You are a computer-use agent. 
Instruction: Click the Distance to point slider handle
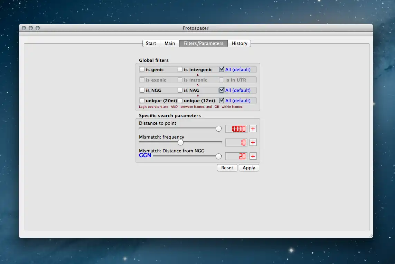(218, 129)
